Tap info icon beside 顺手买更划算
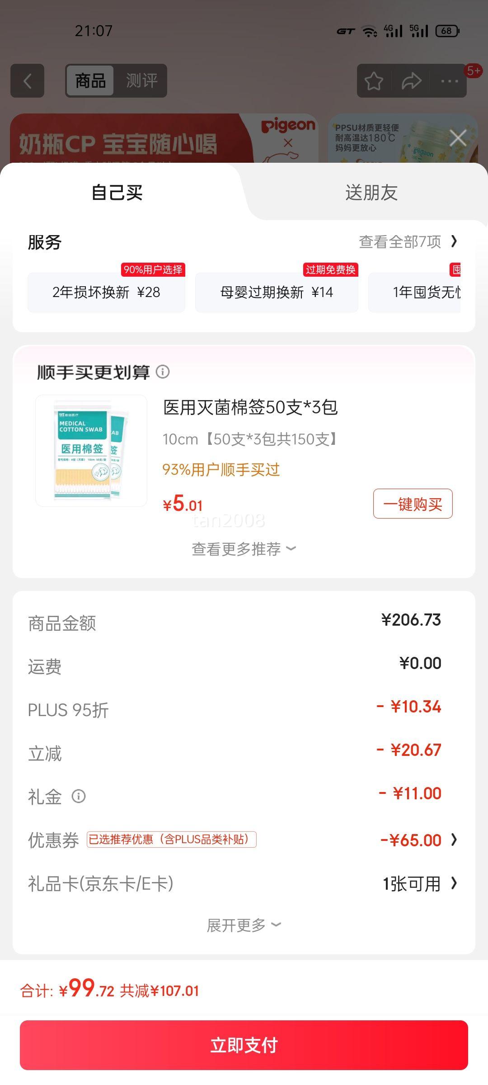The image size is (488, 1085). point(163,372)
